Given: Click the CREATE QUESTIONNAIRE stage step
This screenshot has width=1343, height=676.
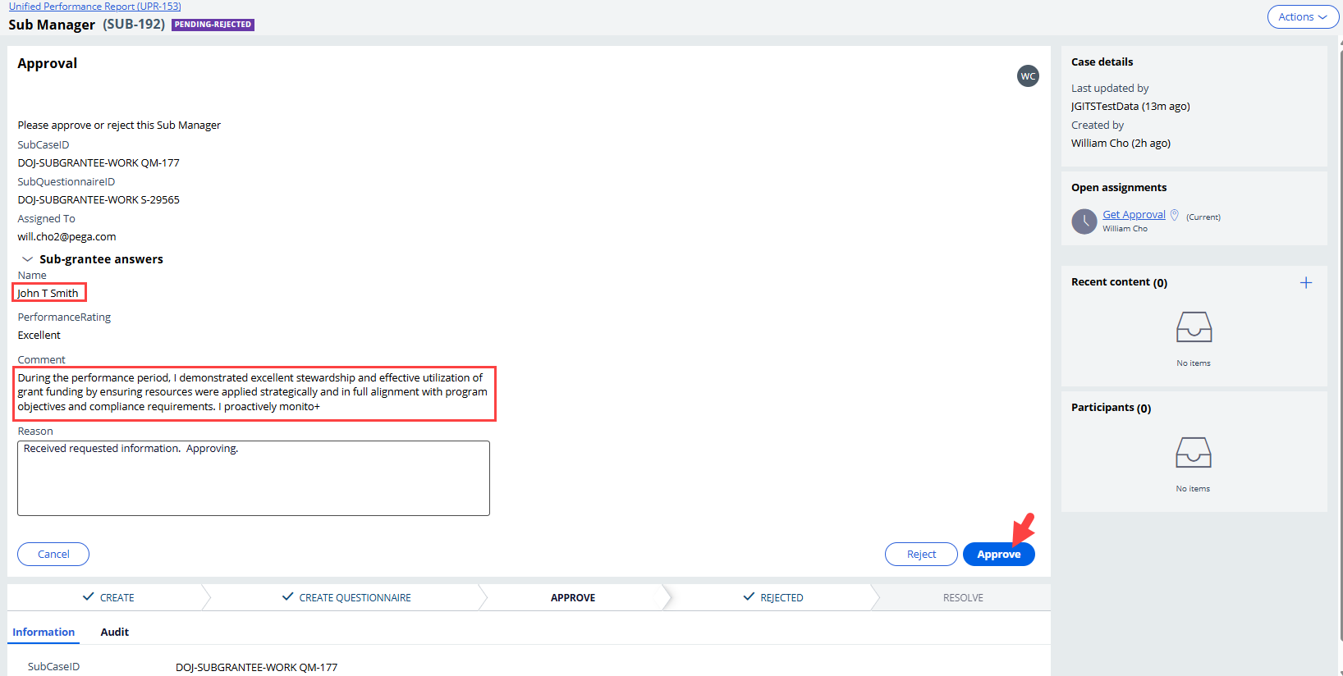Looking at the screenshot, I should [x=355, y=598].
